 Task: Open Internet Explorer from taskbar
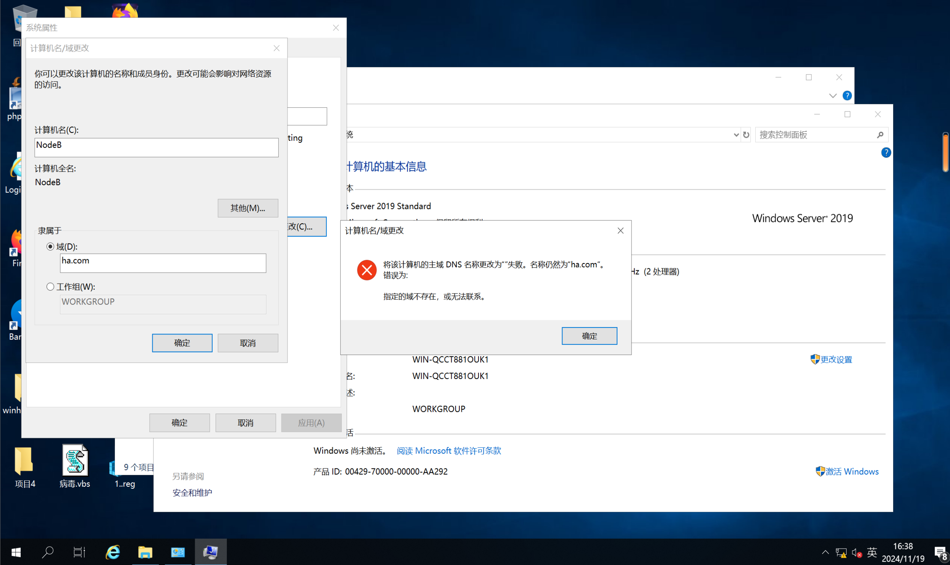click(113, 552)
